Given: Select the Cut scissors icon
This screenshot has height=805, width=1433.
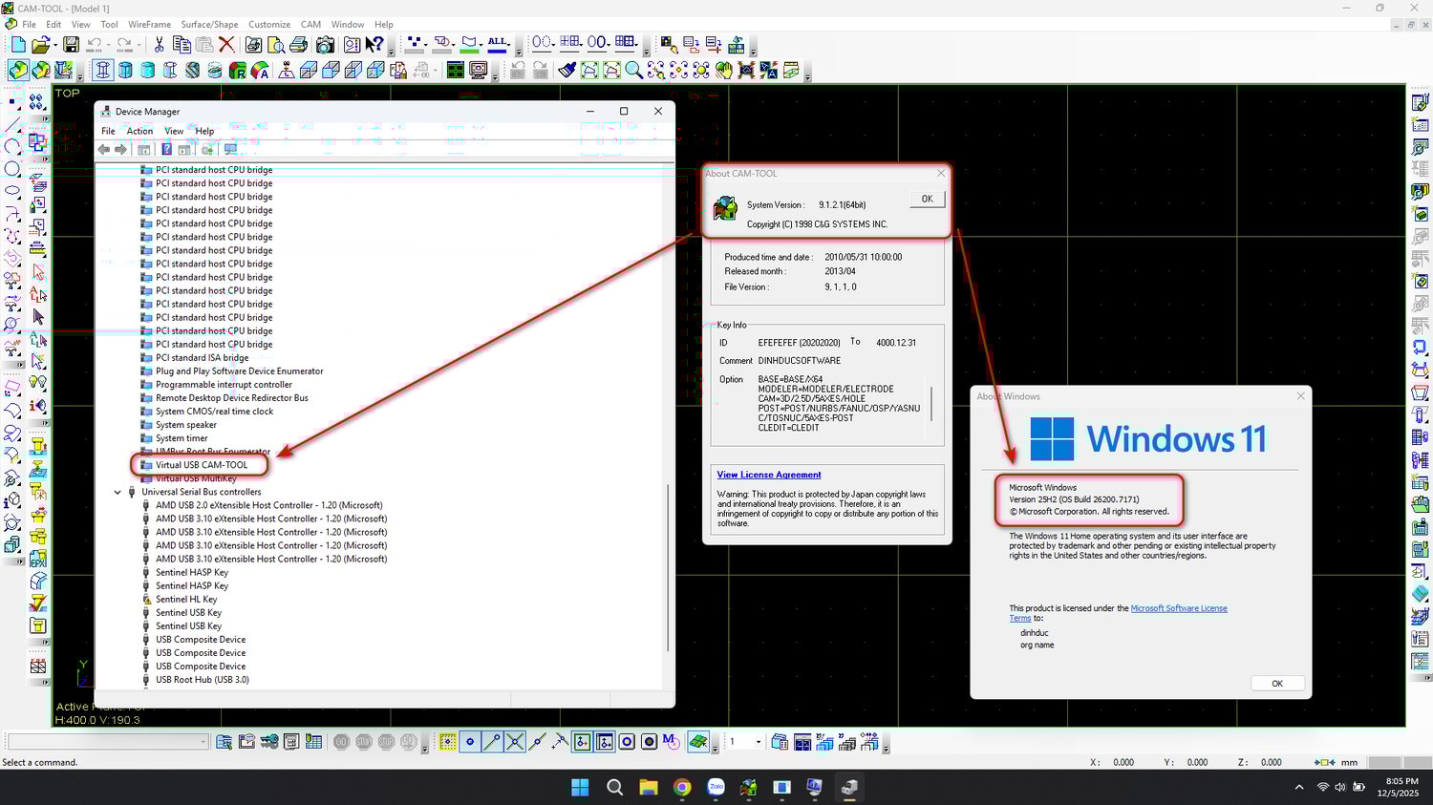Looking at the screenshot, I should point(159,45).
